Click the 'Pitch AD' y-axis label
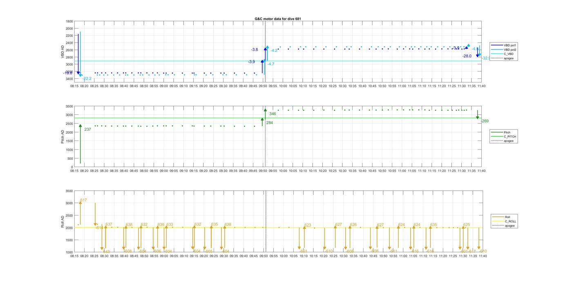 63,137
